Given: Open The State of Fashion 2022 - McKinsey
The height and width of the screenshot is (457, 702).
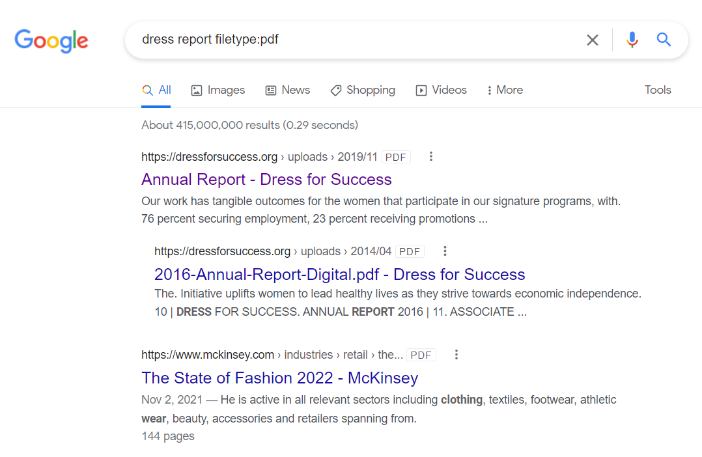Looking at the screenshot, I should [x=280, y=378].
